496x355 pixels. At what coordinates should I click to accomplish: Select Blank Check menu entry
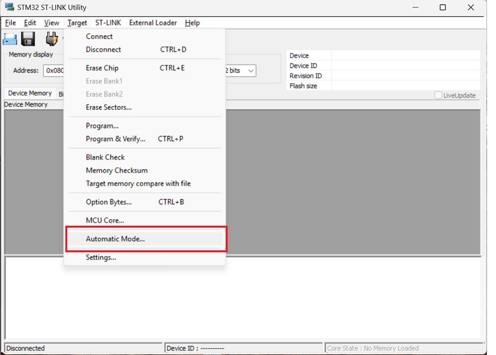coord(105,157)
